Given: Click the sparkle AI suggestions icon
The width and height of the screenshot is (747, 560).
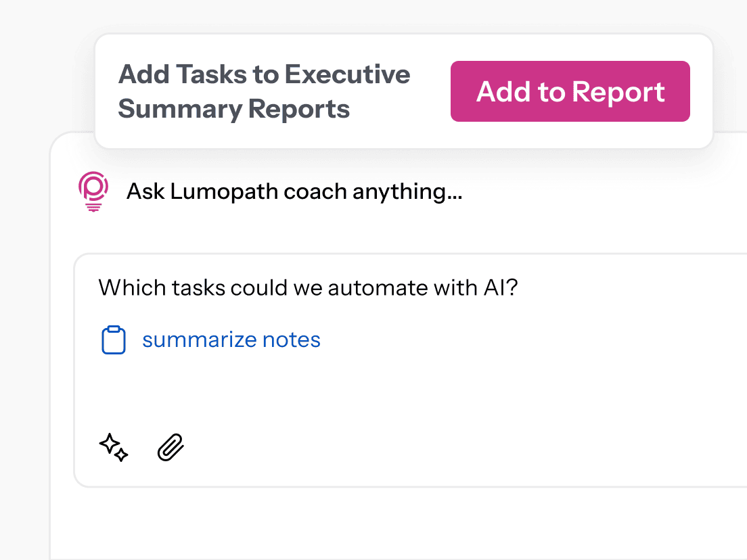Looking at the screenshot, I should point(114,448).
